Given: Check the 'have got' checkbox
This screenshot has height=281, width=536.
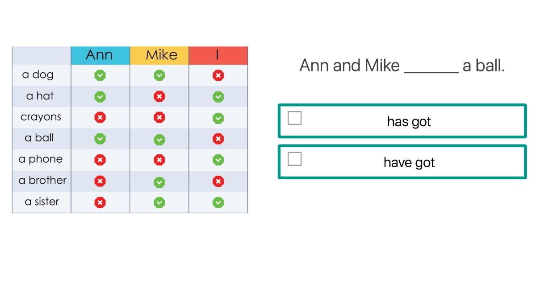Looking at the screenshot, I should (295, 159).
